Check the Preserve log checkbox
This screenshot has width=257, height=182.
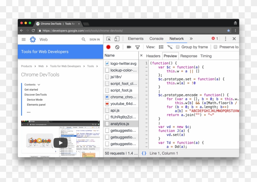(x=215, y=47)
